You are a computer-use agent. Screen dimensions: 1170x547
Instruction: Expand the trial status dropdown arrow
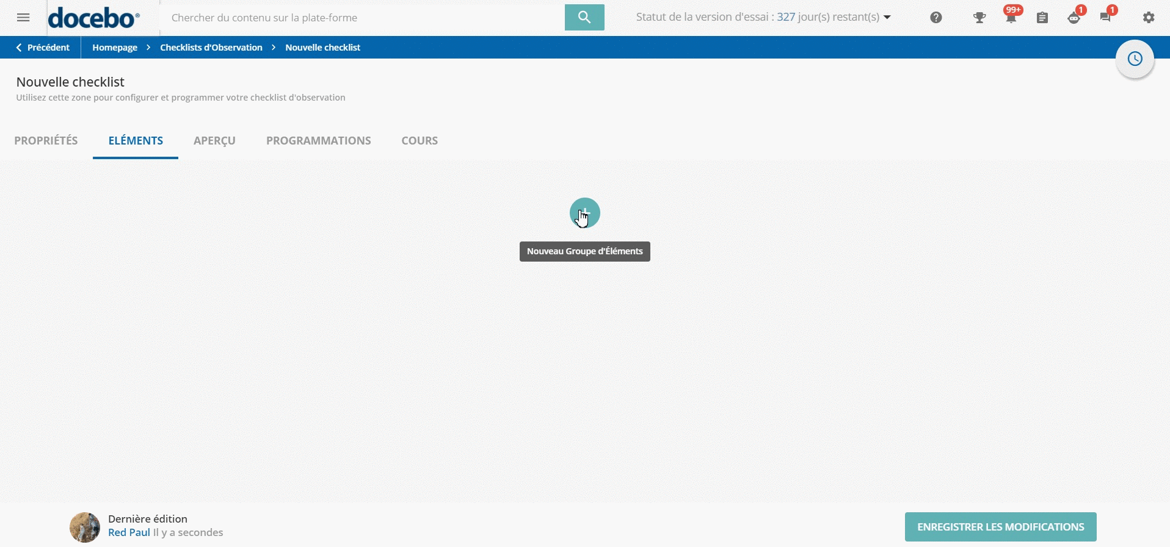[x=887, y=18]
